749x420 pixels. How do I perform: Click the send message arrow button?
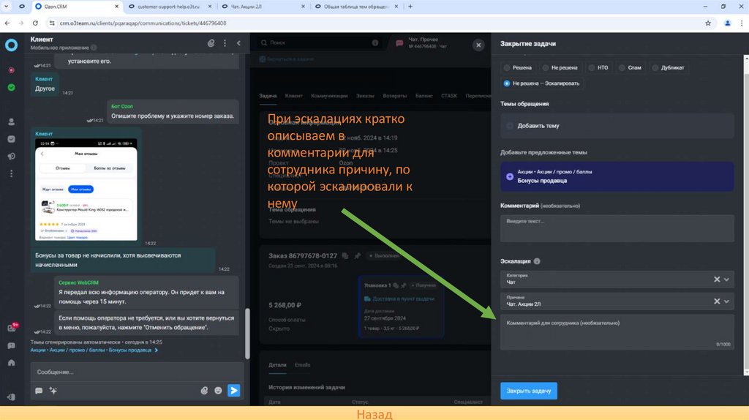(234, 391)
